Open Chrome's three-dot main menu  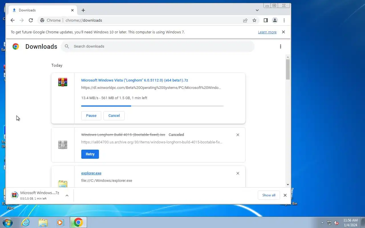coord(284,20)
